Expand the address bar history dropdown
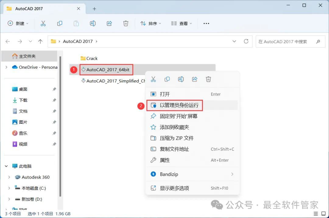This screenshot has width=329, height=218. pos(234,41)
